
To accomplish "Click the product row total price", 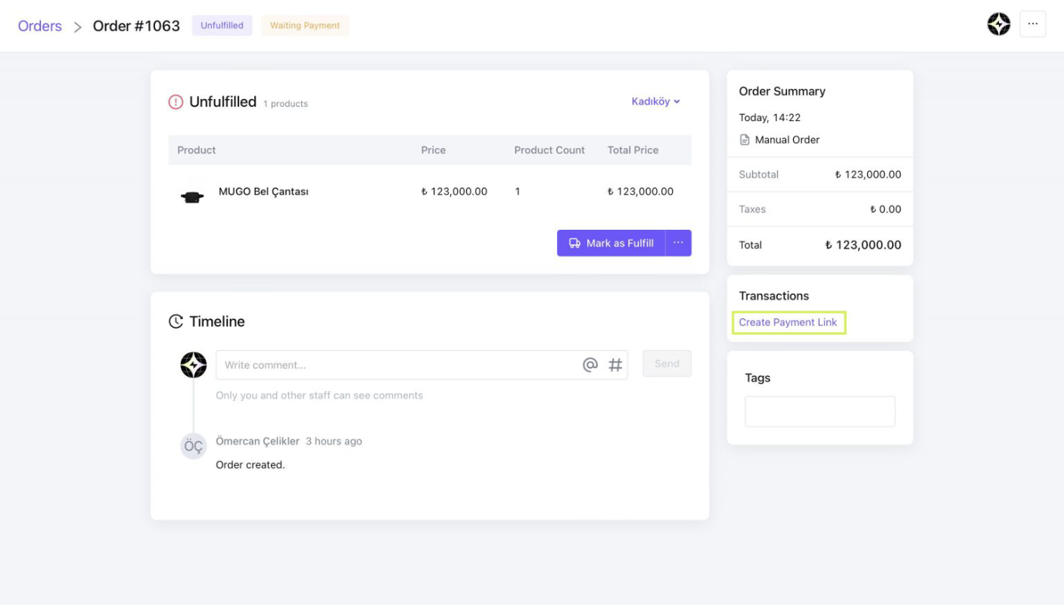I will 640,192.
